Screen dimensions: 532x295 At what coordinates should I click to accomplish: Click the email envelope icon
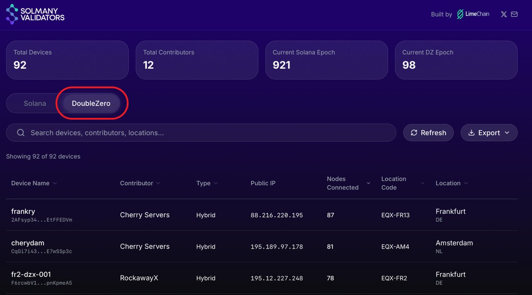coord(514,14)
